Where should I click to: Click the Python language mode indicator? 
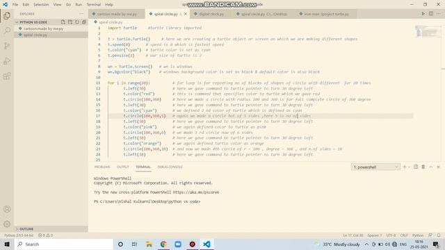coord(418,235)
